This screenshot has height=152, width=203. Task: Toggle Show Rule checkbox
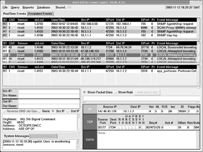pos(116,92)
